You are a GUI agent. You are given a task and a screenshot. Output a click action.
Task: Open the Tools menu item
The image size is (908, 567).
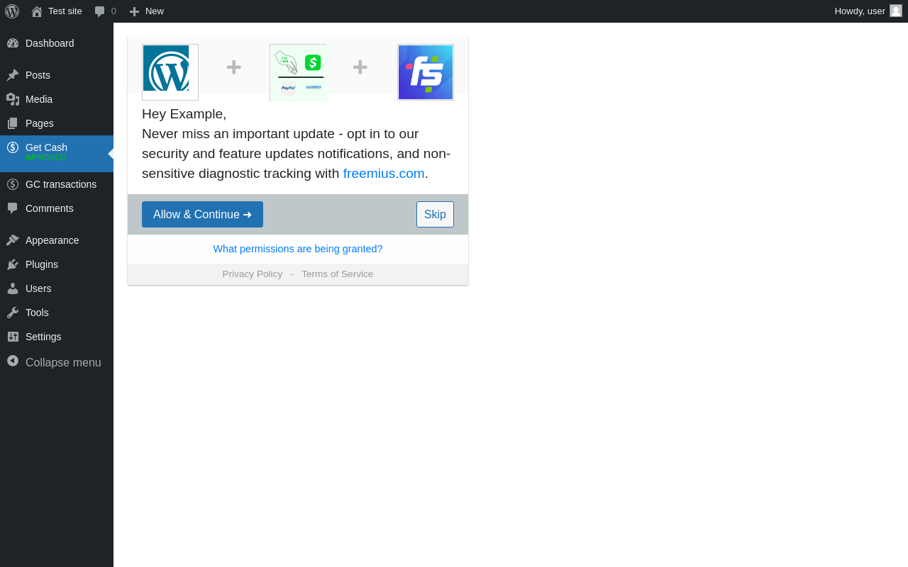(57, 313)
